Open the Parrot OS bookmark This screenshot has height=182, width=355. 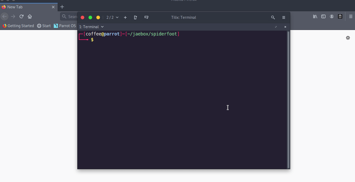[x=65, y=26]
